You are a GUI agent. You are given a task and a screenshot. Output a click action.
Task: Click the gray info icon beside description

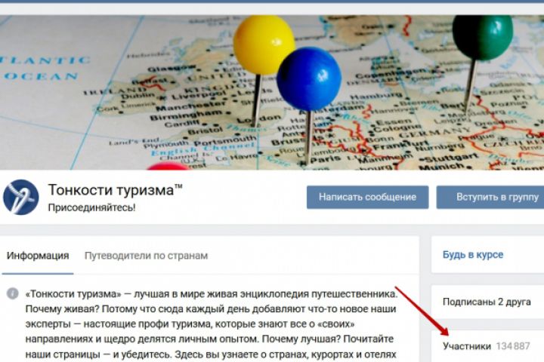point(13,293)
